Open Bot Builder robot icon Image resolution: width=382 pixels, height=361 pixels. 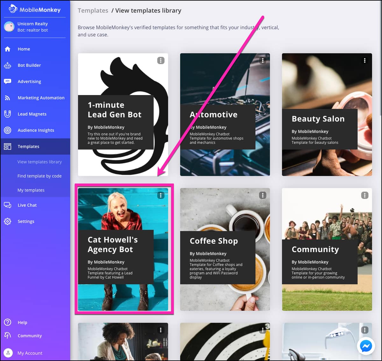click(x=8, y=65)
